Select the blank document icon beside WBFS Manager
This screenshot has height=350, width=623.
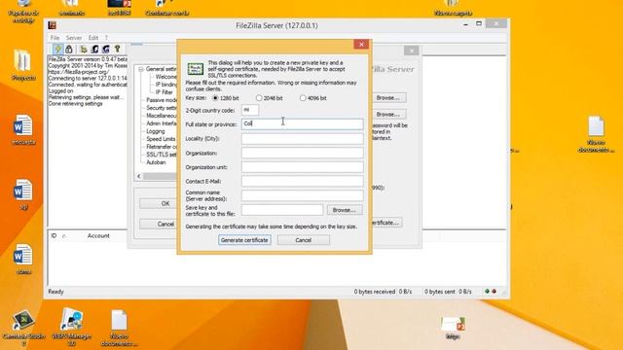[119, 329]
